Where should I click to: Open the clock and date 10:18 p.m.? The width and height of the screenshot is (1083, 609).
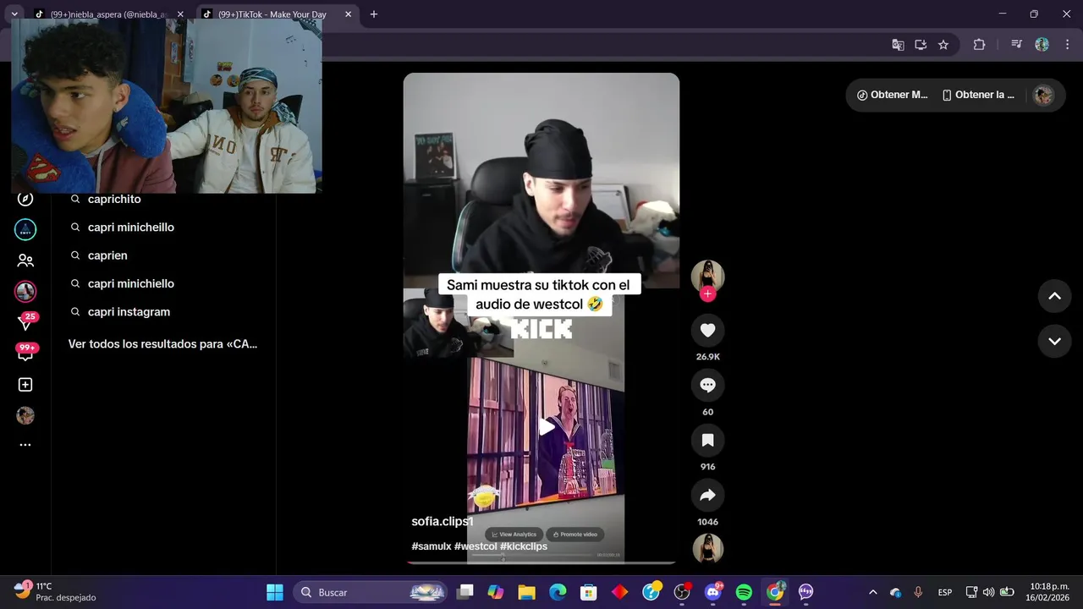click(1049, 592)
